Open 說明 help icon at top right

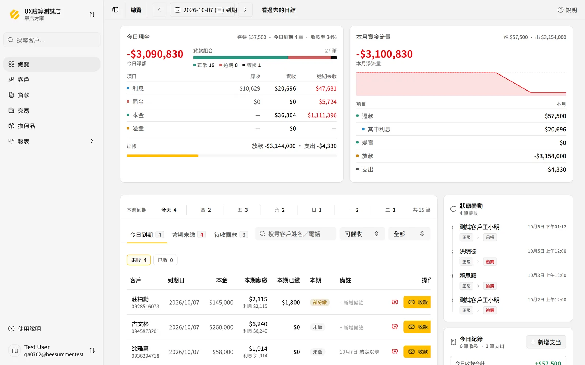pyautogui.click(x=561, y=10)
